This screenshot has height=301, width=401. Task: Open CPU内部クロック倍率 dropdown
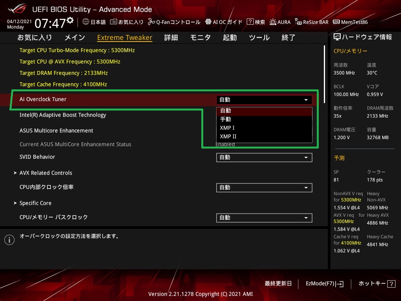tap(264, 188)
